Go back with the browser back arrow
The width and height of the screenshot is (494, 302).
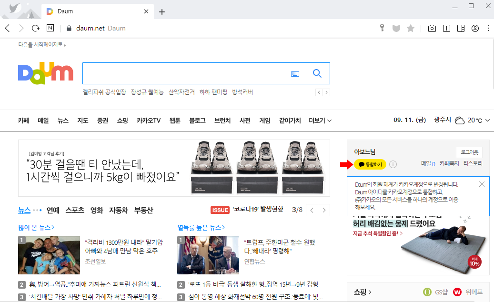[x=8, y=28]
